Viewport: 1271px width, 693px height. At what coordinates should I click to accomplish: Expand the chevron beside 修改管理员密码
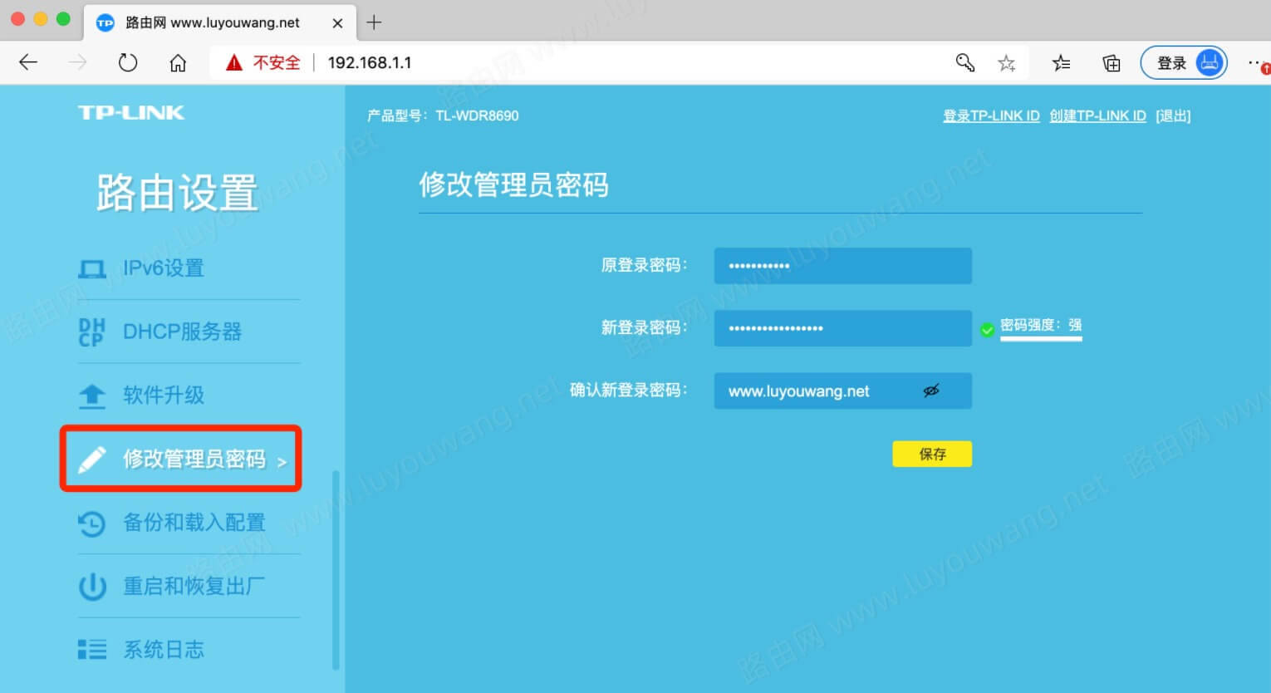283,461
